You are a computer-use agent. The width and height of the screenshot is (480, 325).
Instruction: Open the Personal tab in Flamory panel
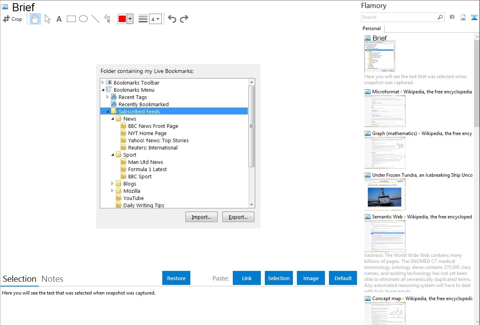pyautogui.click(x=371, y=28)
